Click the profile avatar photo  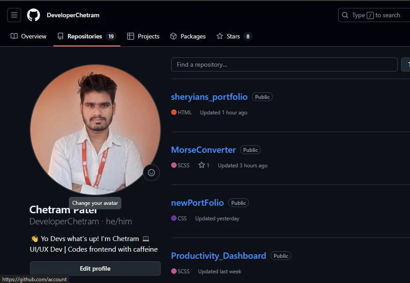point(95,128)
